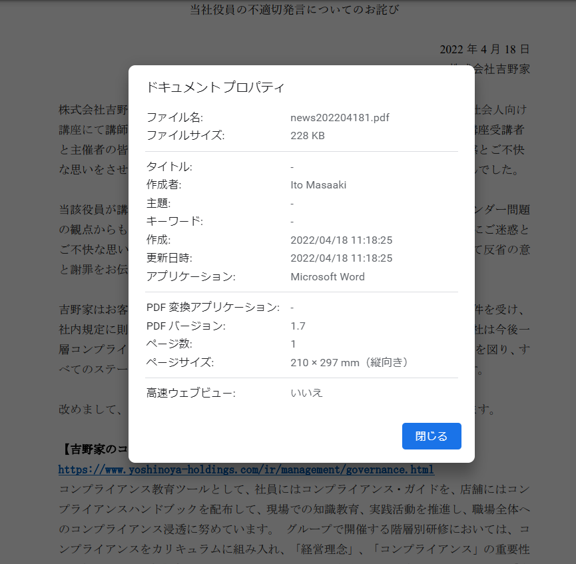This screenshot has height=564, width=576.
Task: Click the document heading 当社役員の不適切発言についてのお詫び
Action: (294, 9)
